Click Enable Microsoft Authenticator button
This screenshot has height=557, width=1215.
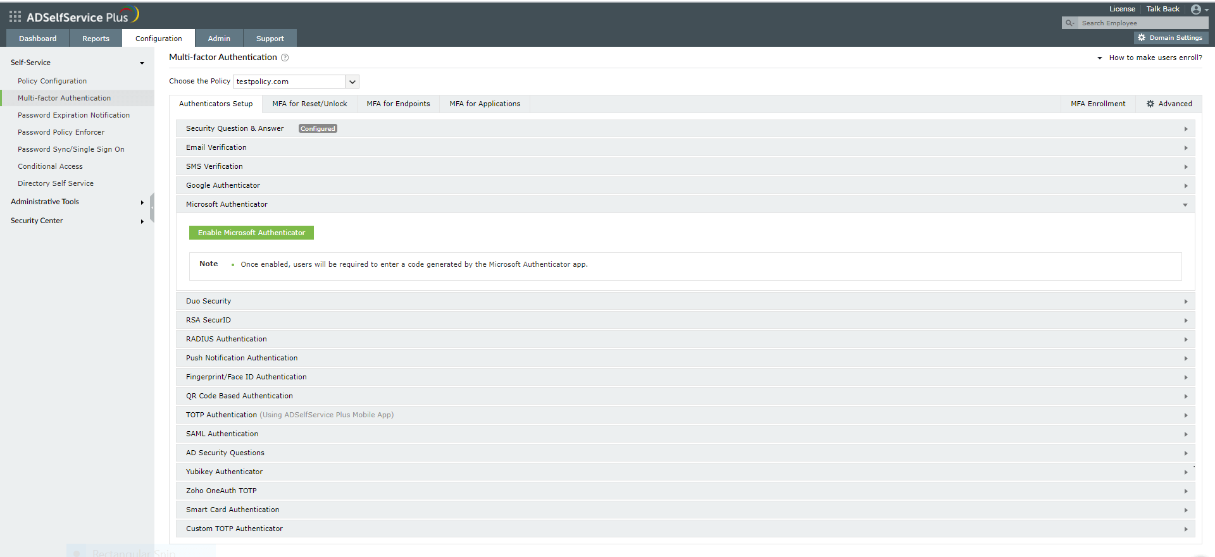click(x=251, y=233)
